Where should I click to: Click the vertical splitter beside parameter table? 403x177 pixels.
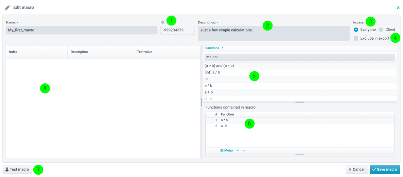pyautogui.click(x=201, y=102)
